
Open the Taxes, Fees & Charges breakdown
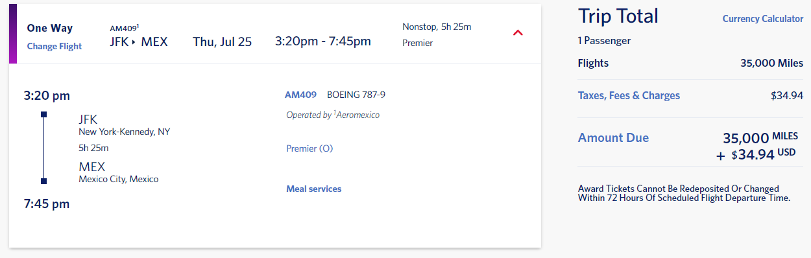click(x=629, y=95)
